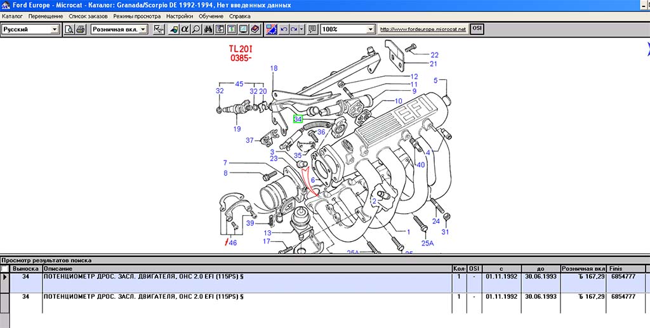Click callout number 5 in diagram
This screenshot has height=328, width=650.
[435, 81]
